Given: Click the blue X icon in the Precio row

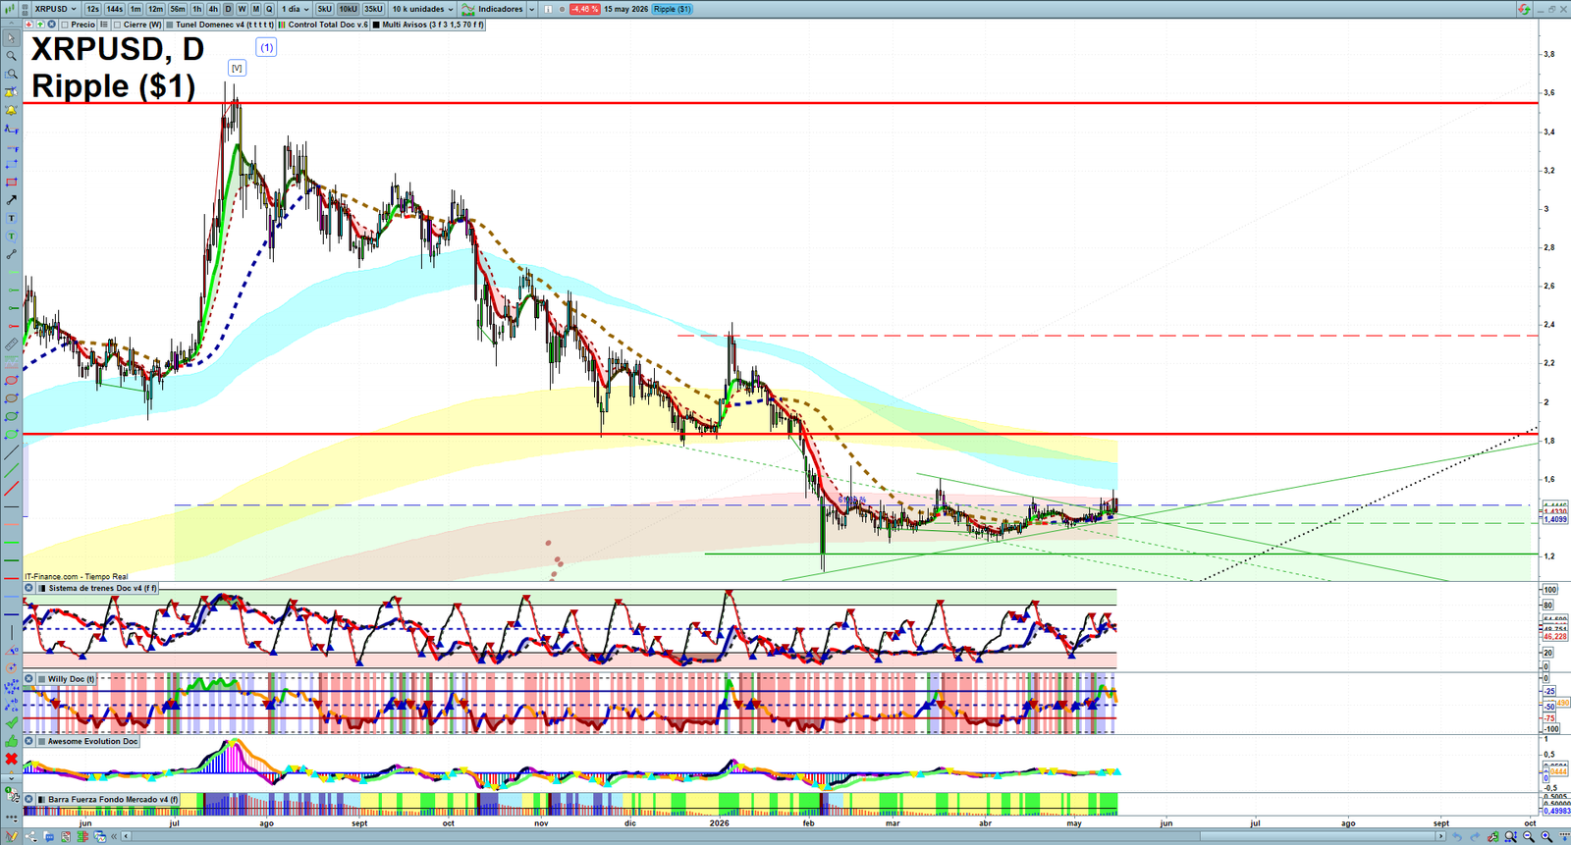Looking at the screenshot, I should (x=51, y=25).
